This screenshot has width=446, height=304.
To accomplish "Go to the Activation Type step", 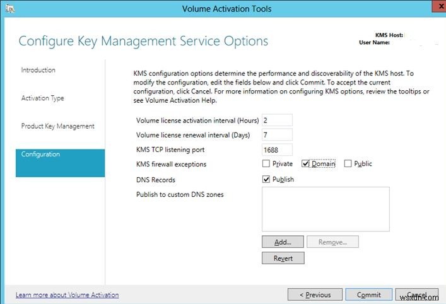I will point(42,98).
